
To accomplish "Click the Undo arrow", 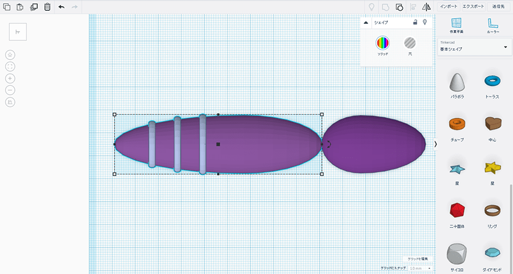I will click(x=62, y=7).
